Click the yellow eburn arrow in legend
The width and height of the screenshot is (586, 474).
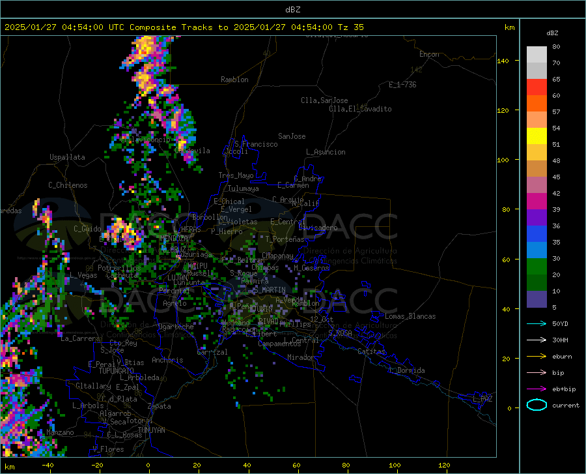(537, 356)
